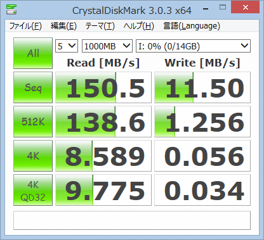Select the 4K read result 8.589
The image size is (264, 240).
click(103, 156)
